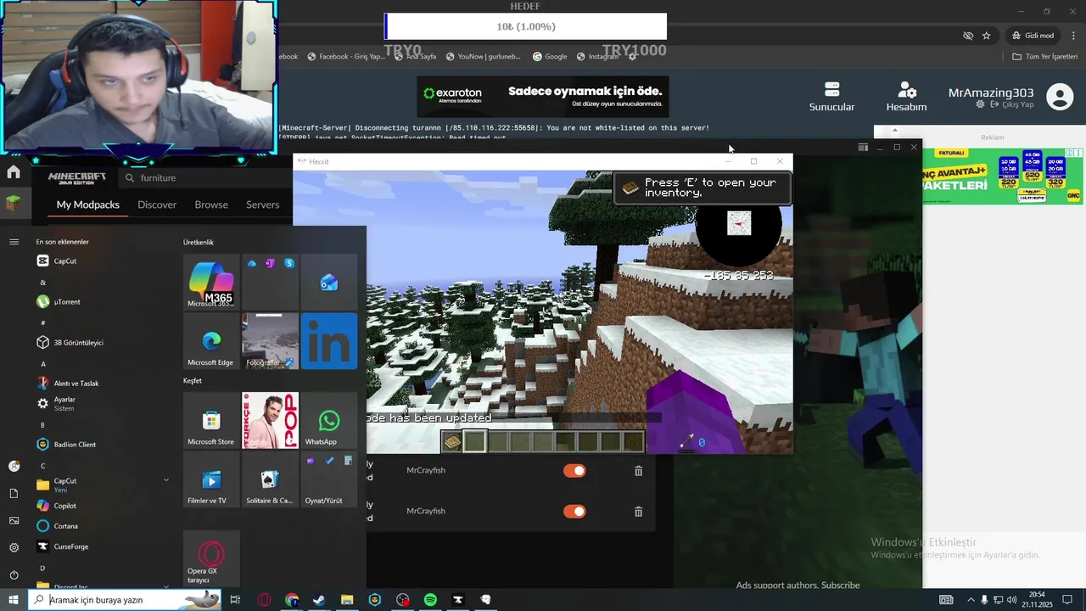1086x611 pixels.
Task: Open user account avatar in Start
Action: coord(14,466)
